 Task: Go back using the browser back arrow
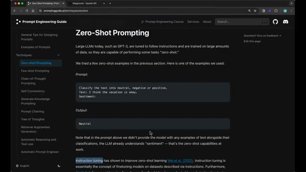pos(15,11)
